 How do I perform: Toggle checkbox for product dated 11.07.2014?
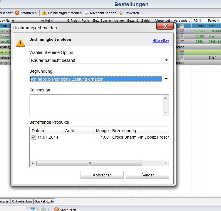34,137
